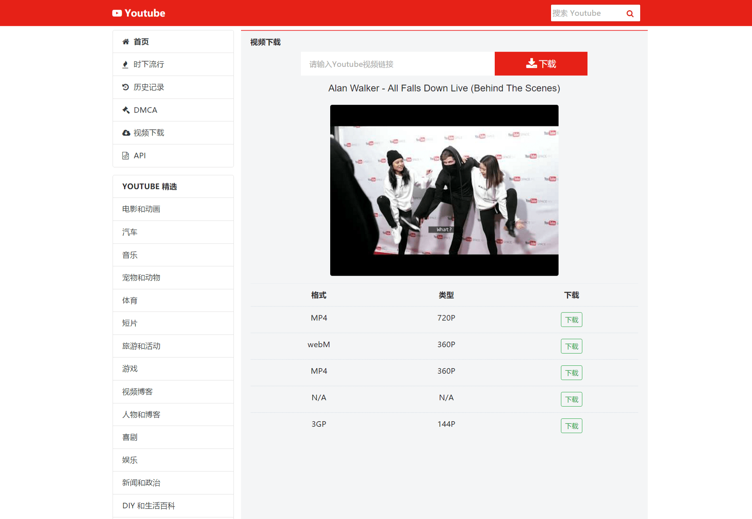Open the Alan Walker video thumbnail
Viewport: 752px width, 519px height.
tap(444, 190)
